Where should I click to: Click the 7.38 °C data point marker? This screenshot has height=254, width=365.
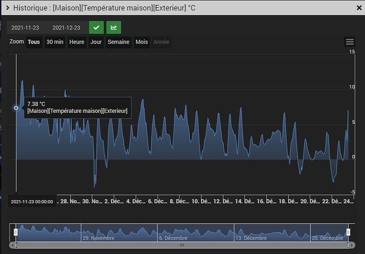[16, 107]
